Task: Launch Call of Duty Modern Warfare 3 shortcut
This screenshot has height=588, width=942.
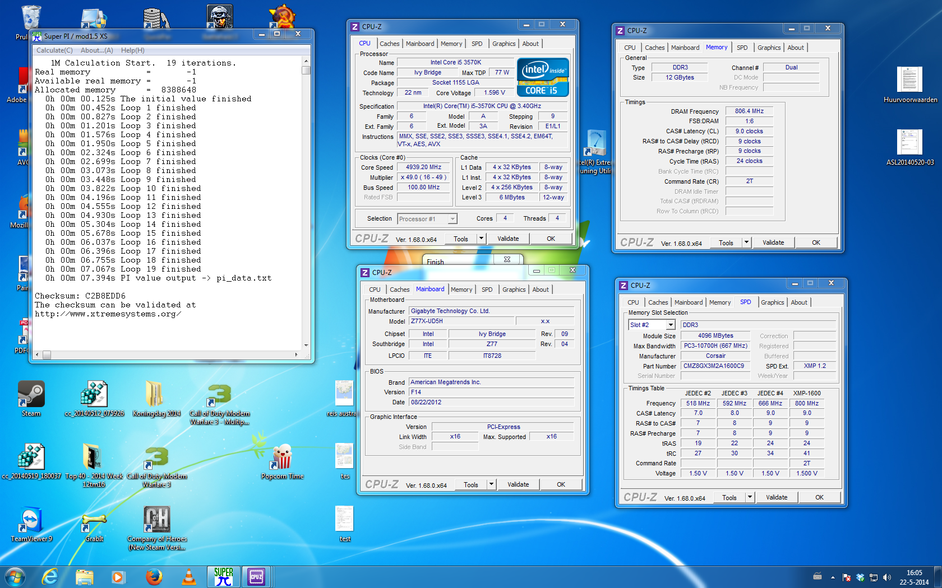Action: pyautogui.click(x=156, y=466)
